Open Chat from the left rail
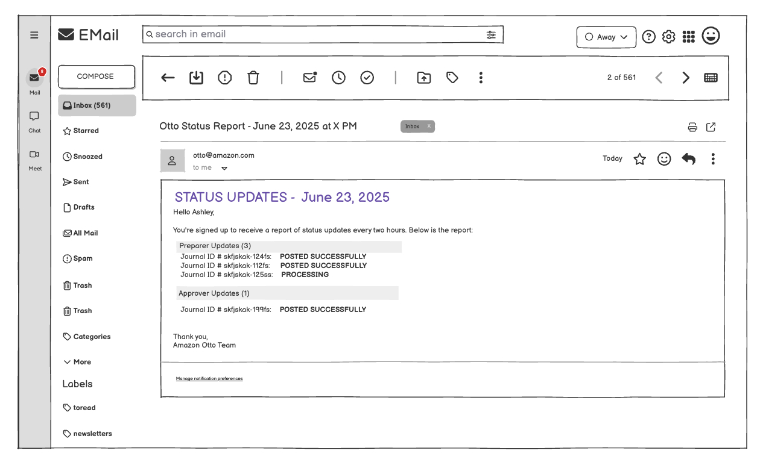Screen dimensions: 760x465 [34, 122]
